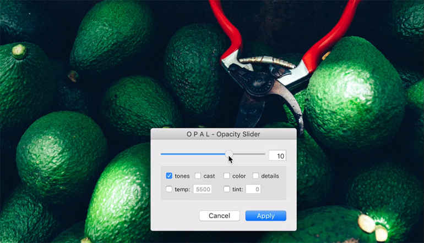Click the 'cast' label text
This screenshot has width=424, height=243.
pyautogui.click(x=209, y=176)
